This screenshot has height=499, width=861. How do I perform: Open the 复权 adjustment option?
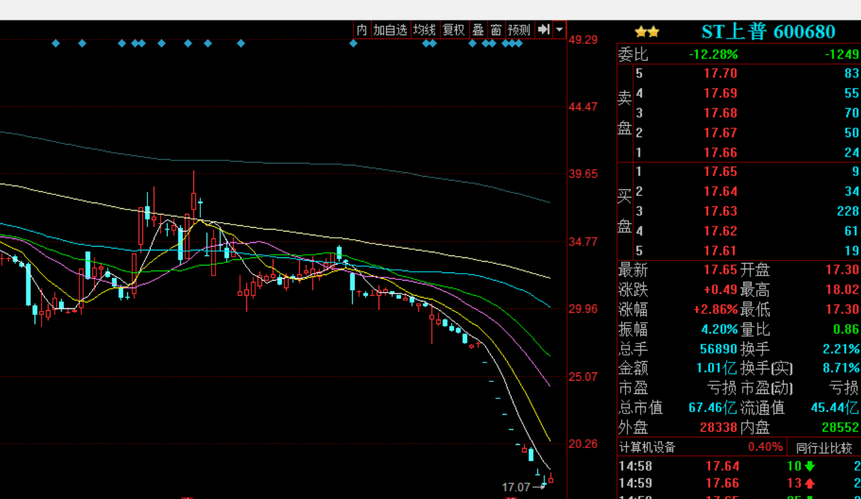pos(453,30)
